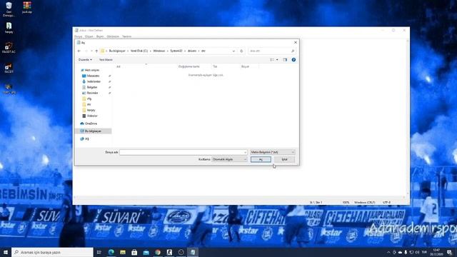Open the Düzenle dropdown in the dialog toolbar
Screen dimensions: 457x257
[85, 60]
